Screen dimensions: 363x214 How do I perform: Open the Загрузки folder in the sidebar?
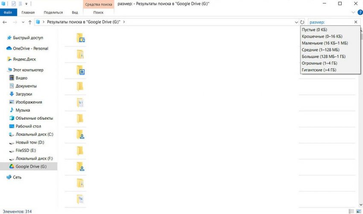(24, 94)
